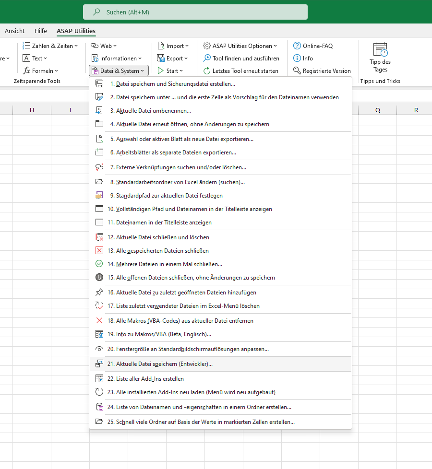Click the red X remove macros icon

(x=99, y=321)
